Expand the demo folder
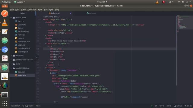The image size is (193, 108). [11, 64]
